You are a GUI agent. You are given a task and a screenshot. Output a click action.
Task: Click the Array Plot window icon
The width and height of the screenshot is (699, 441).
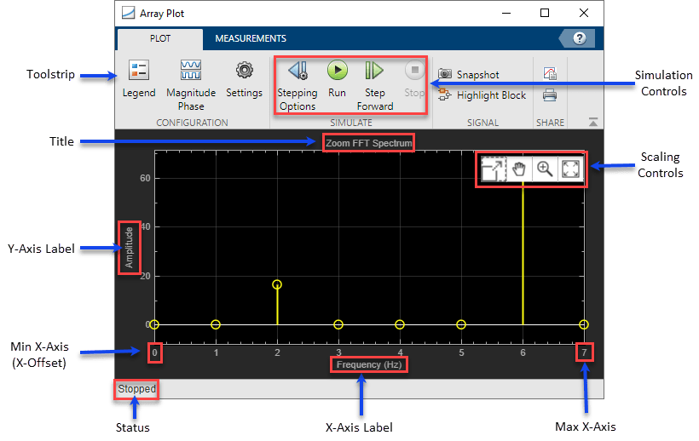129,13
